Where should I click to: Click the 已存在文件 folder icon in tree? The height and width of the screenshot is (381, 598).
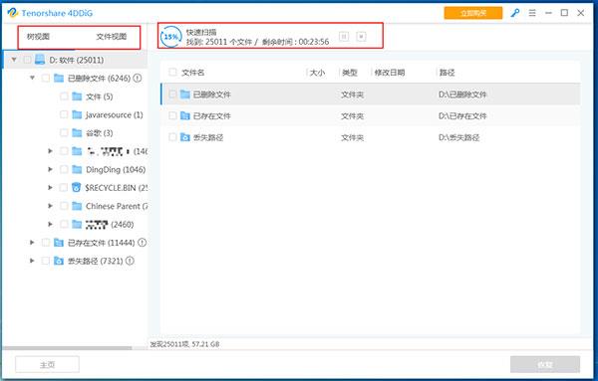[x=59, y=243]
